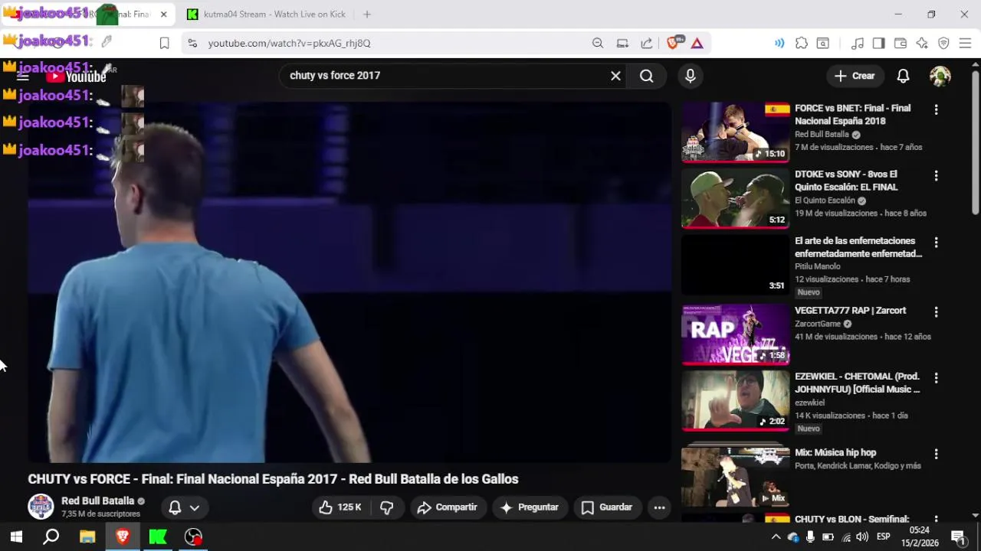Image resolution: width=981 pixels, height=551 pixels.
Task: Open the Windows Start menu
Action: (x=16, y=537)
